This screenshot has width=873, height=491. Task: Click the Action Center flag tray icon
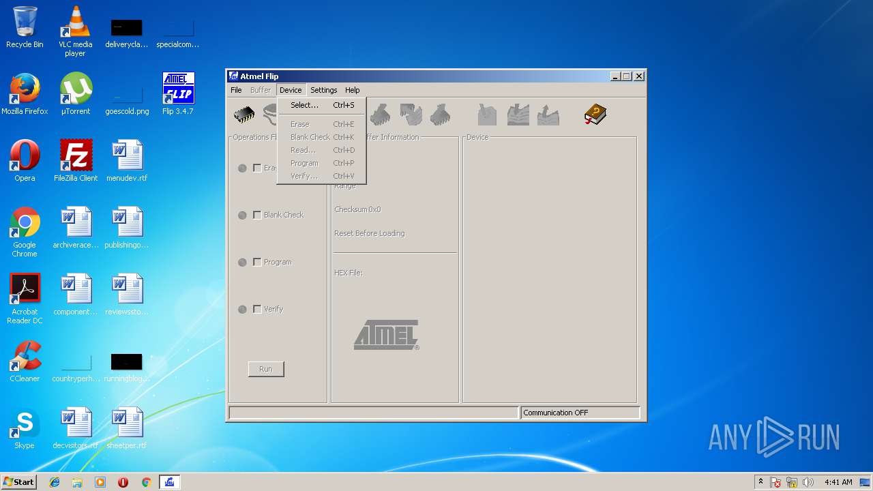point(775,482)
